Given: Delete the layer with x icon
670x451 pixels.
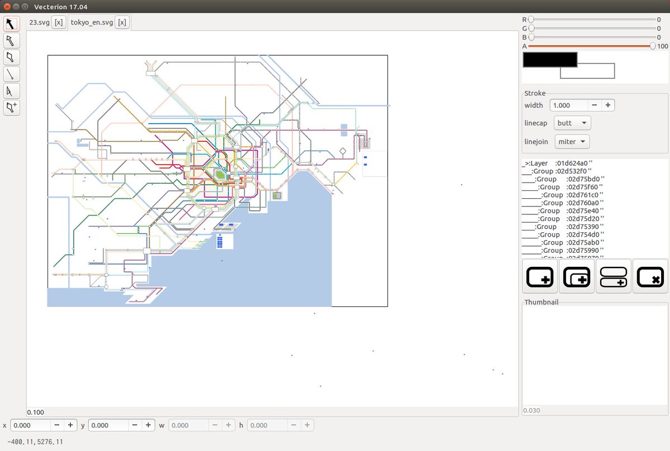Looking at the screenshot, I should point(650,276).
